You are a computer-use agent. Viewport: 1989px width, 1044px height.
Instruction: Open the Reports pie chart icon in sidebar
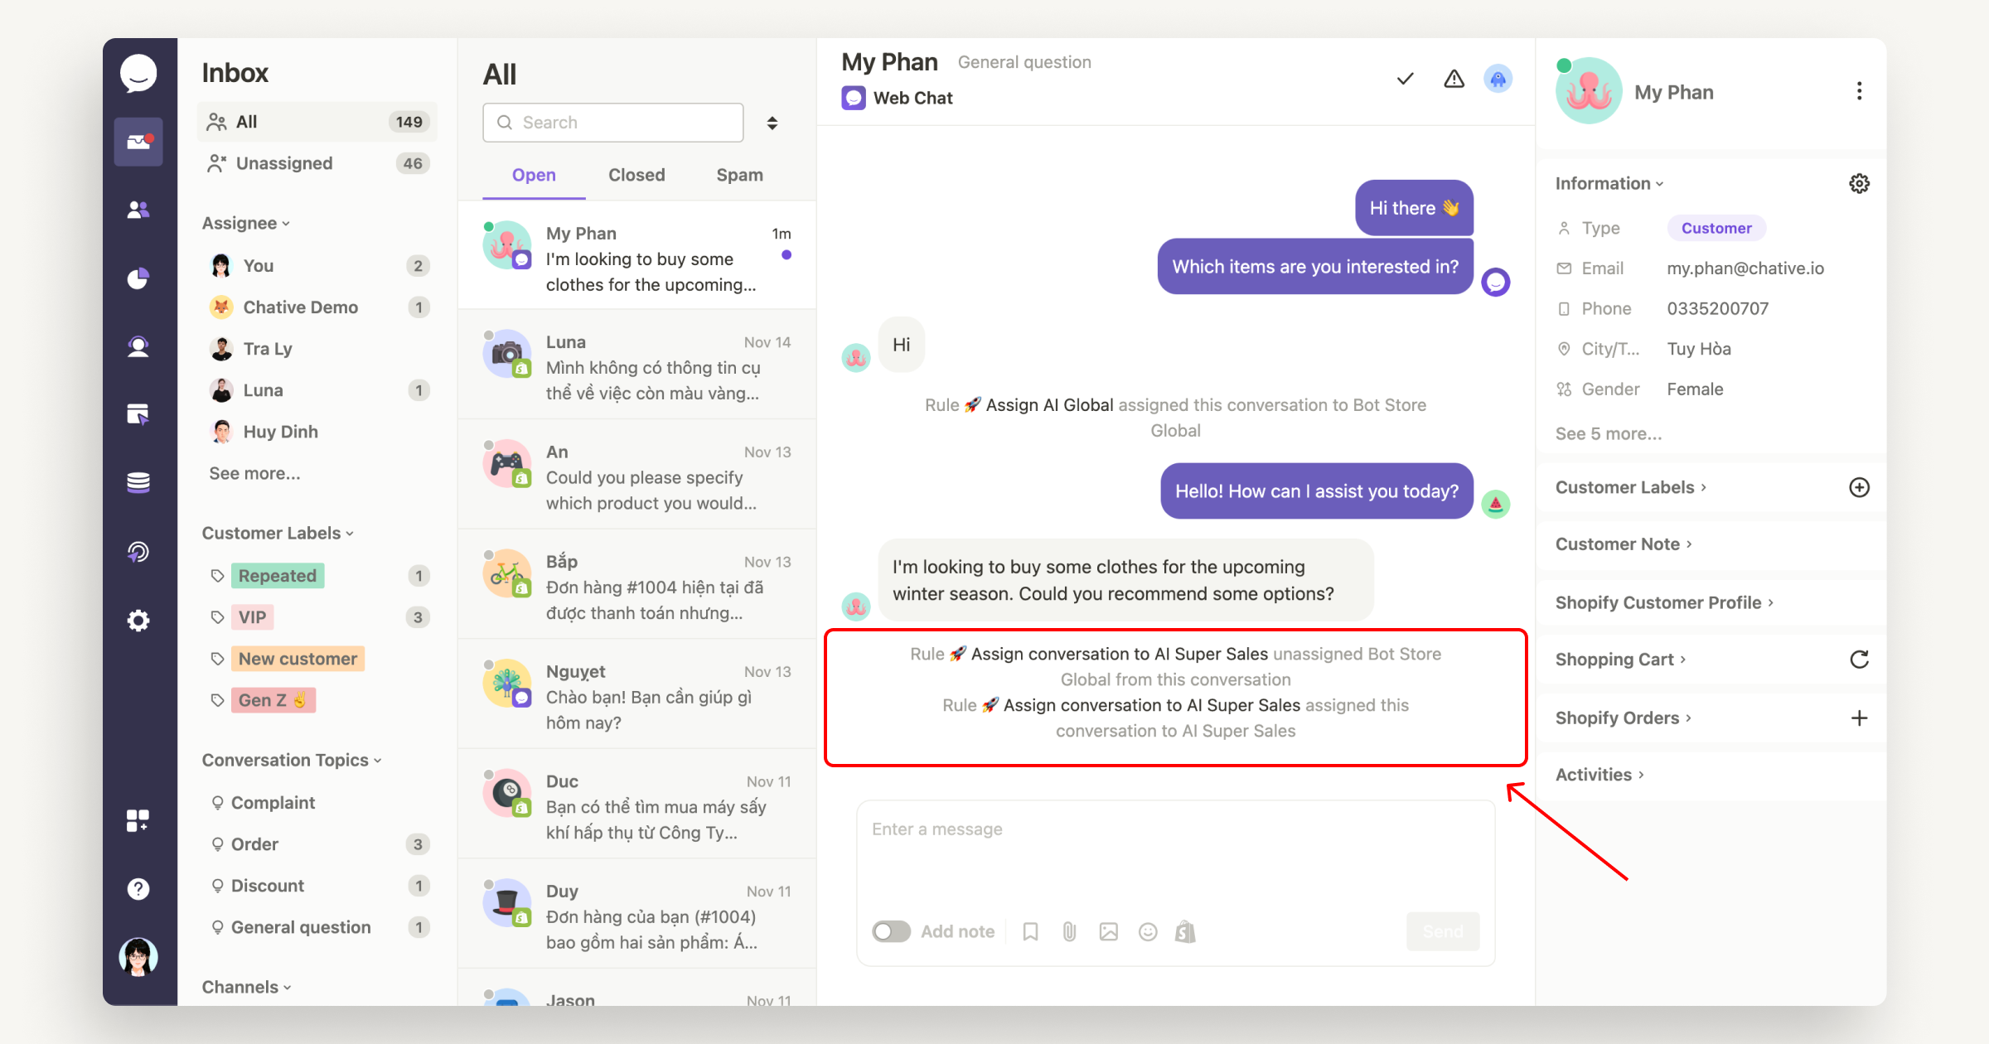pyautogui.click(x=138, y=279)
